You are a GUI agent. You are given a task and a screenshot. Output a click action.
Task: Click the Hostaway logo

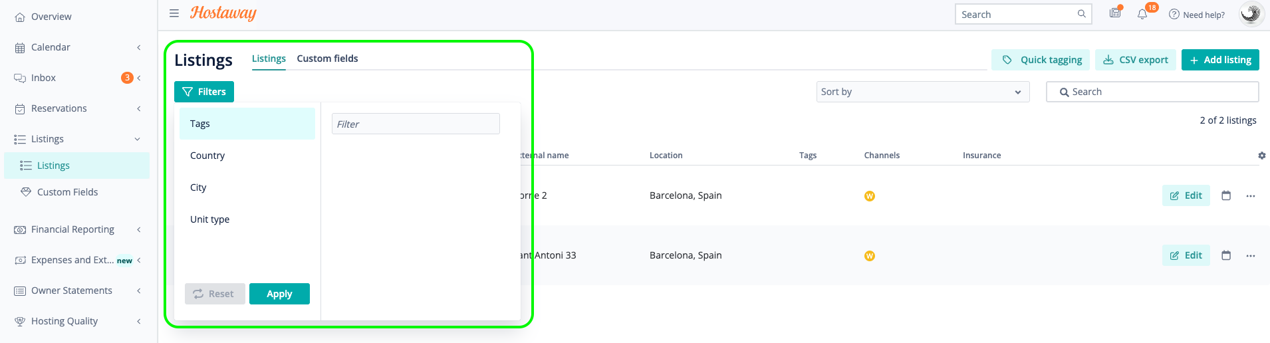223,13
